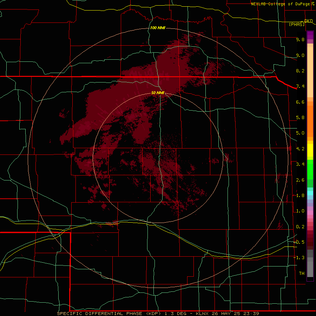This screenshot has width=316, height=316.
Task: Click the -1.3 value on the color scale
Action: [x=299, y=258]
